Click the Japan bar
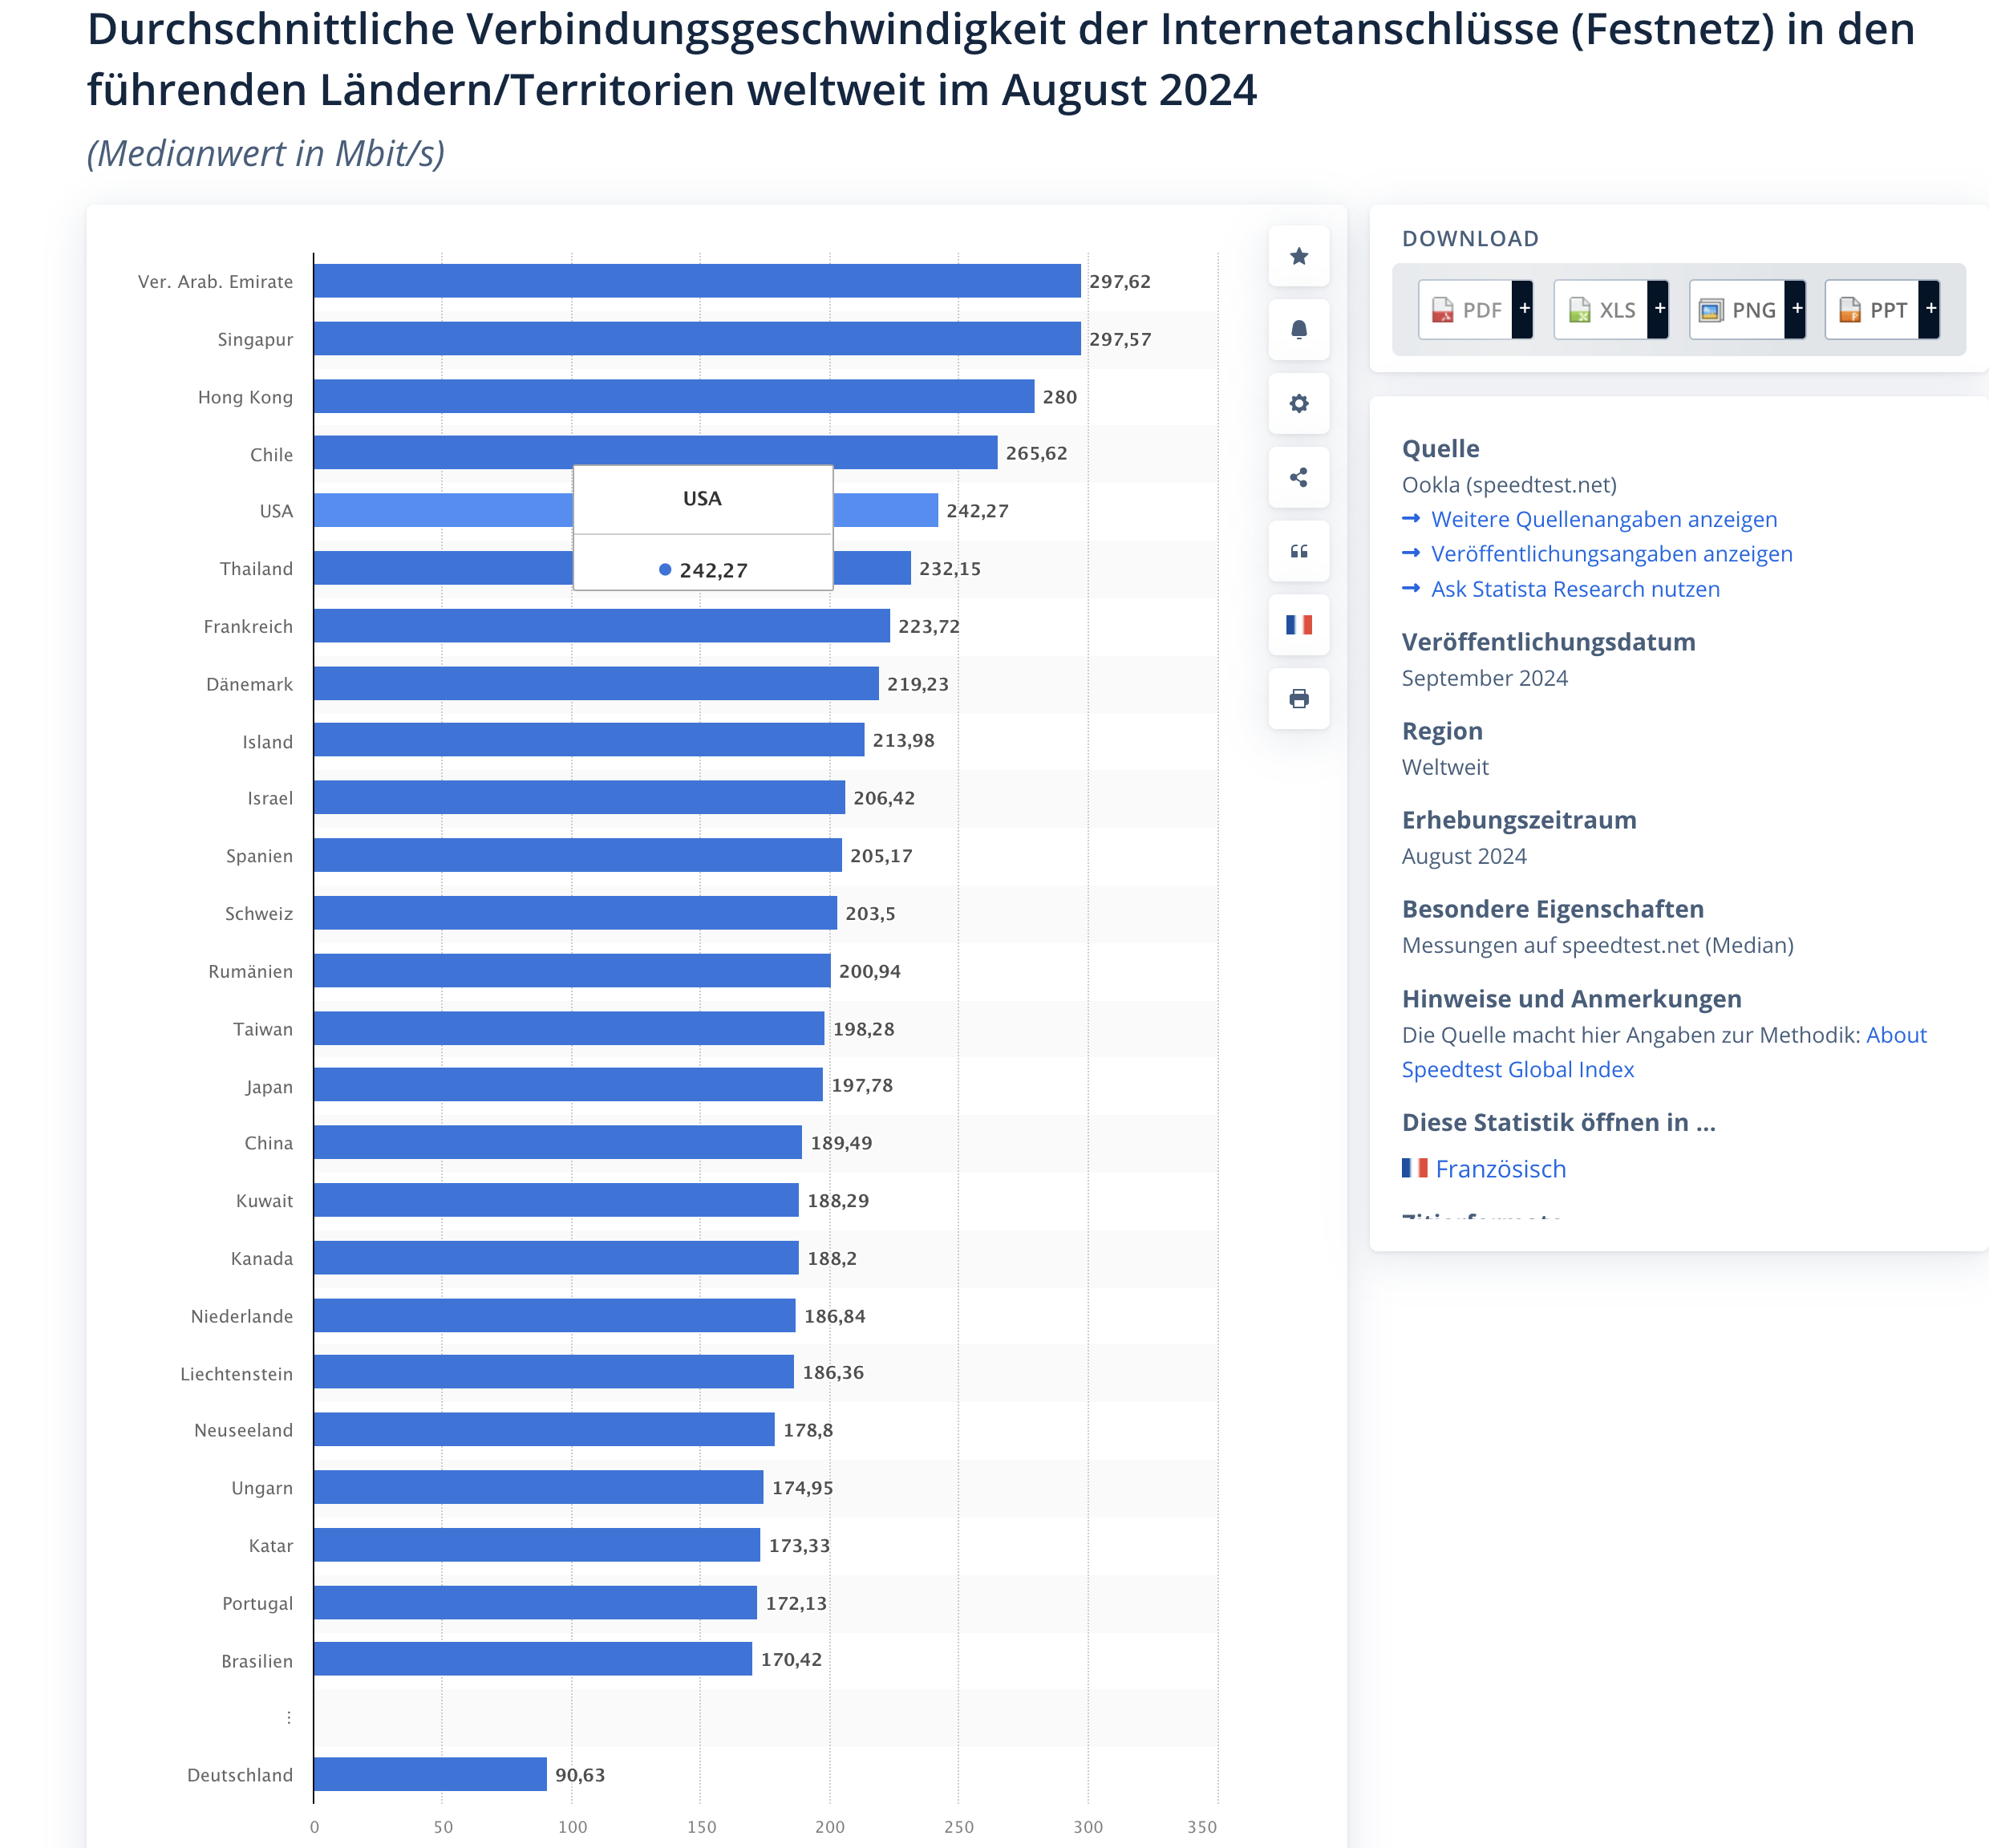Image resolution: width=1989 pixels, height=1848 pixels. (568, 1084)
